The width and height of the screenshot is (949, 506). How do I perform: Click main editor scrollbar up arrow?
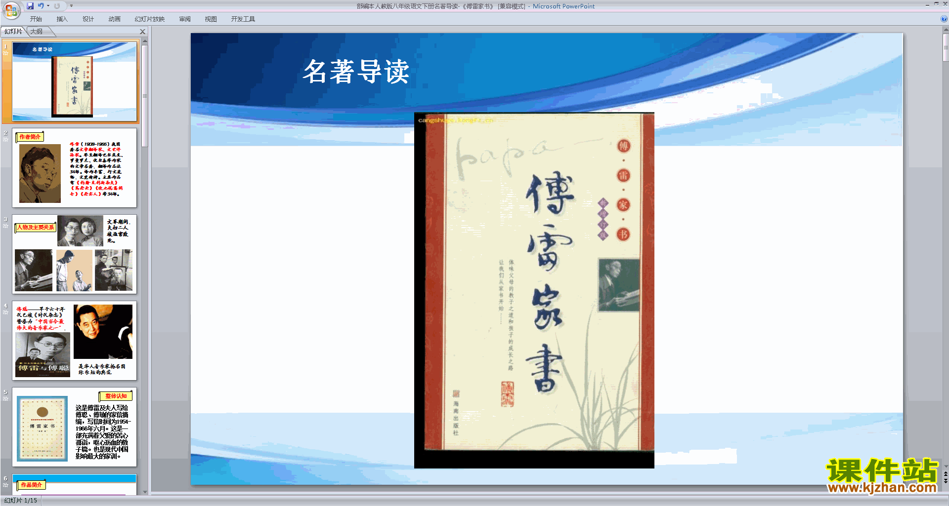[946, 30]
